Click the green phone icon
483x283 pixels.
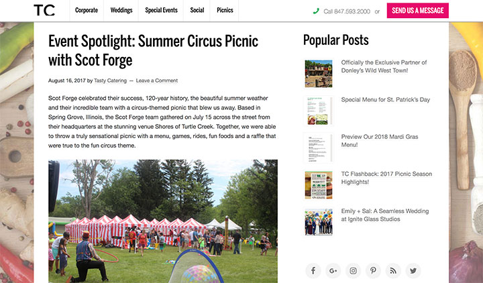316,11
